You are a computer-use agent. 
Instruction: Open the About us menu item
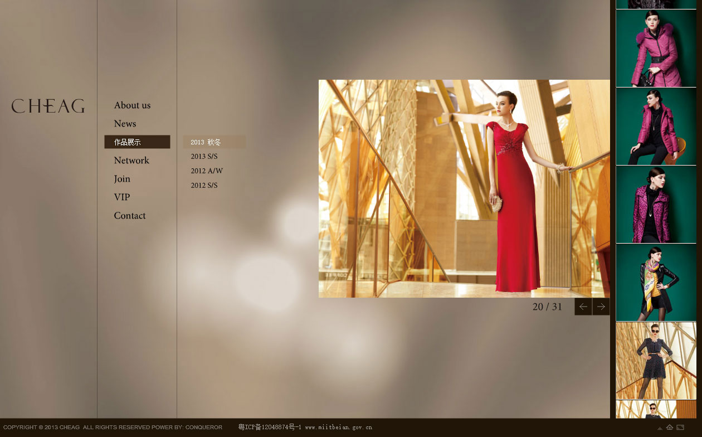point(132,105)
